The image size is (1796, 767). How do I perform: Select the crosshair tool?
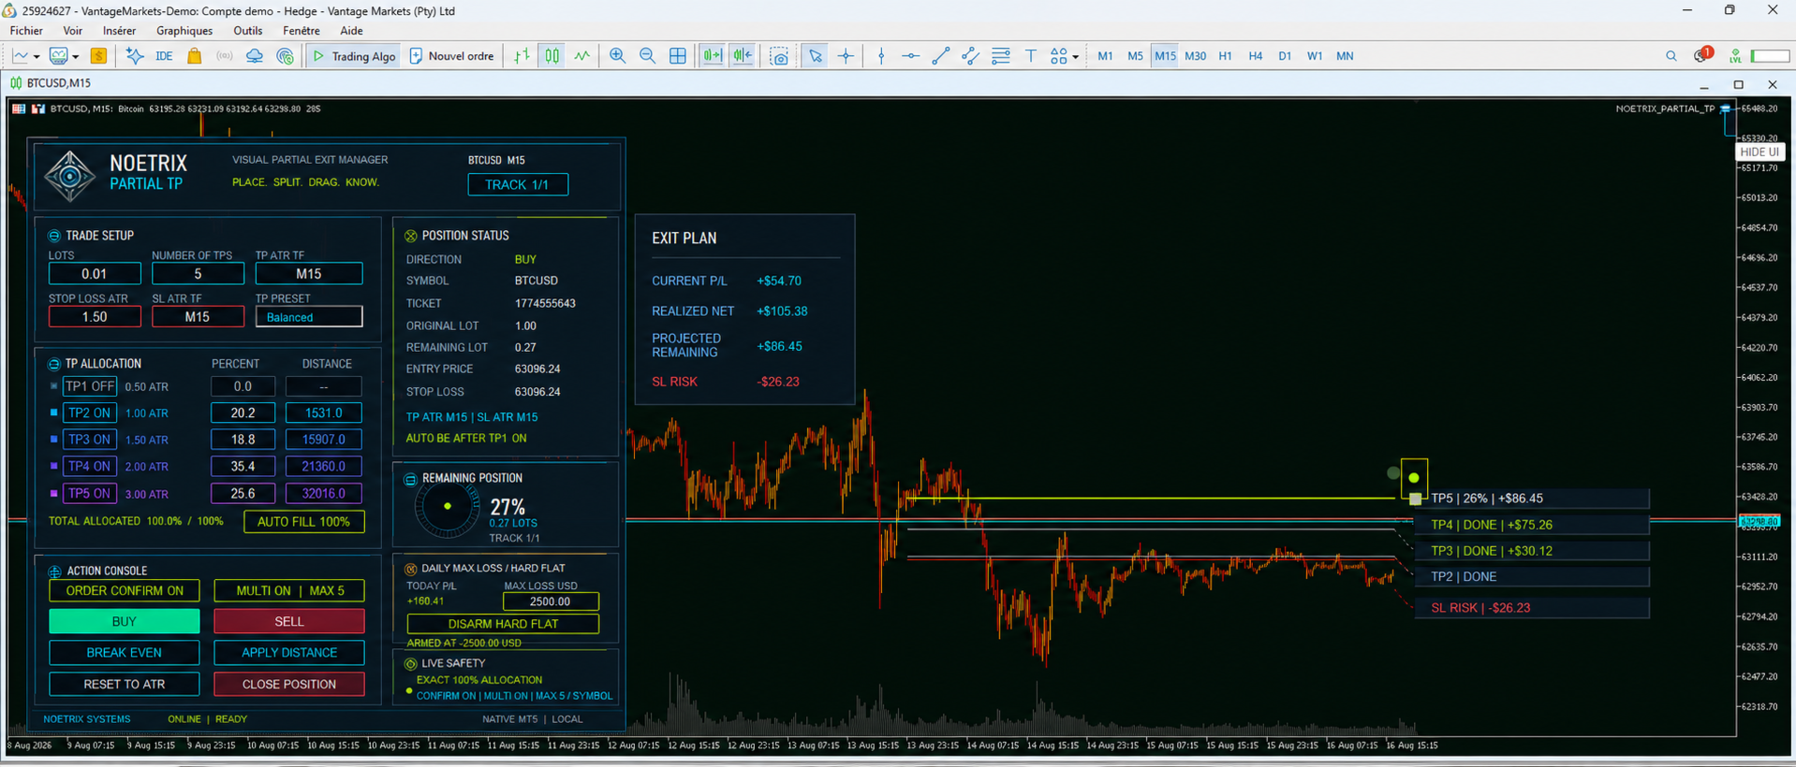(x=846, y=56)
